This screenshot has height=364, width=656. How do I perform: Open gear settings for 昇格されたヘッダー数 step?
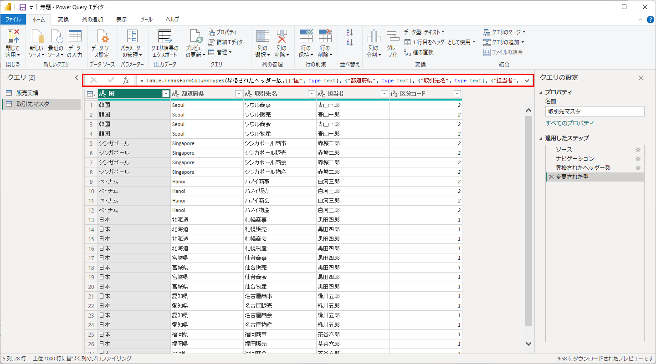pyautogui.click(x=638, y=168)
